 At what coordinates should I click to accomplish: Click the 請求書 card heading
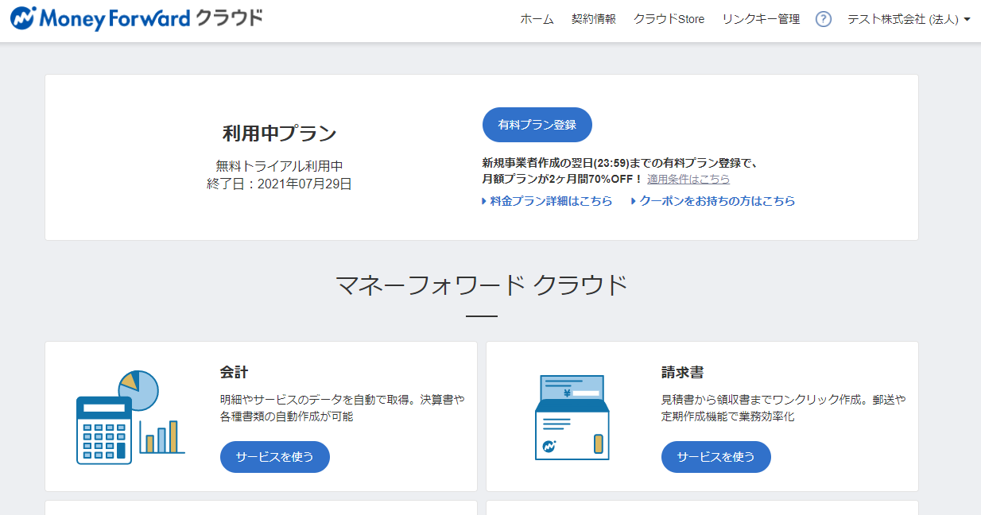coord(682,372)
